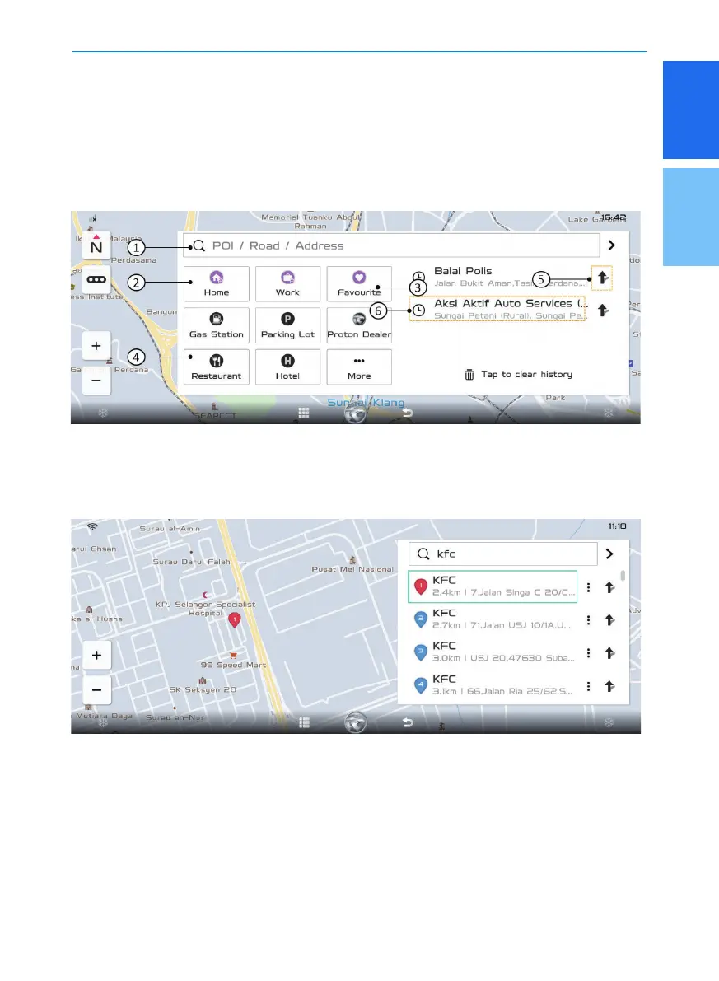The image size is (719, 981).
Task: Navigate to KFC 3.1km result via arrow
Action: point(609,686)
